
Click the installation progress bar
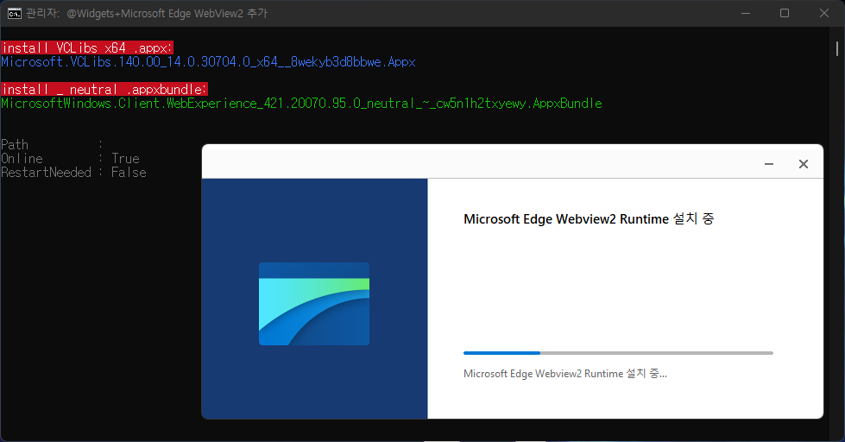[618, 353]
